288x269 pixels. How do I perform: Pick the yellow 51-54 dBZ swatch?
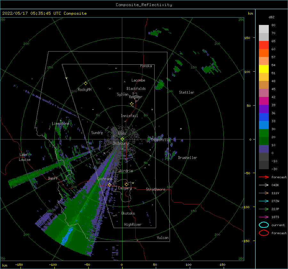click(x=264, y=69)
